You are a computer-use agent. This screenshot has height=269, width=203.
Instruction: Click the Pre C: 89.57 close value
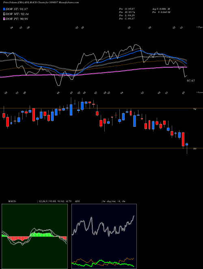pos(127,19)
